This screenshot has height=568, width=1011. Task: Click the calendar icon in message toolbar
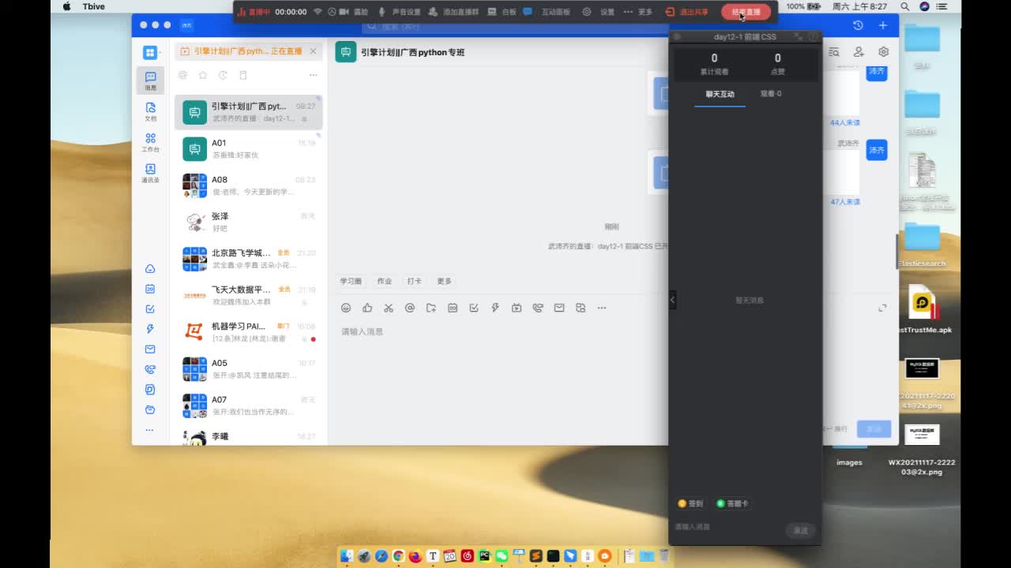(x=453, y=308)
